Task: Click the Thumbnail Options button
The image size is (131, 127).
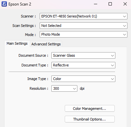Action: 90,119
